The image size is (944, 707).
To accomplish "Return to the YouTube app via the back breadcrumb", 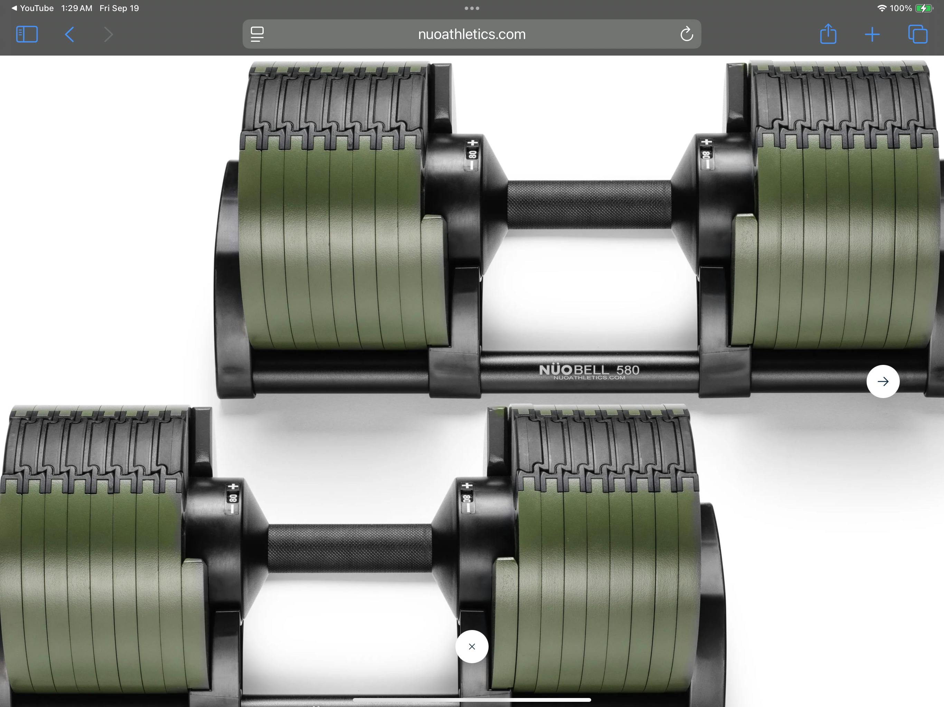I will coord(32,8).
